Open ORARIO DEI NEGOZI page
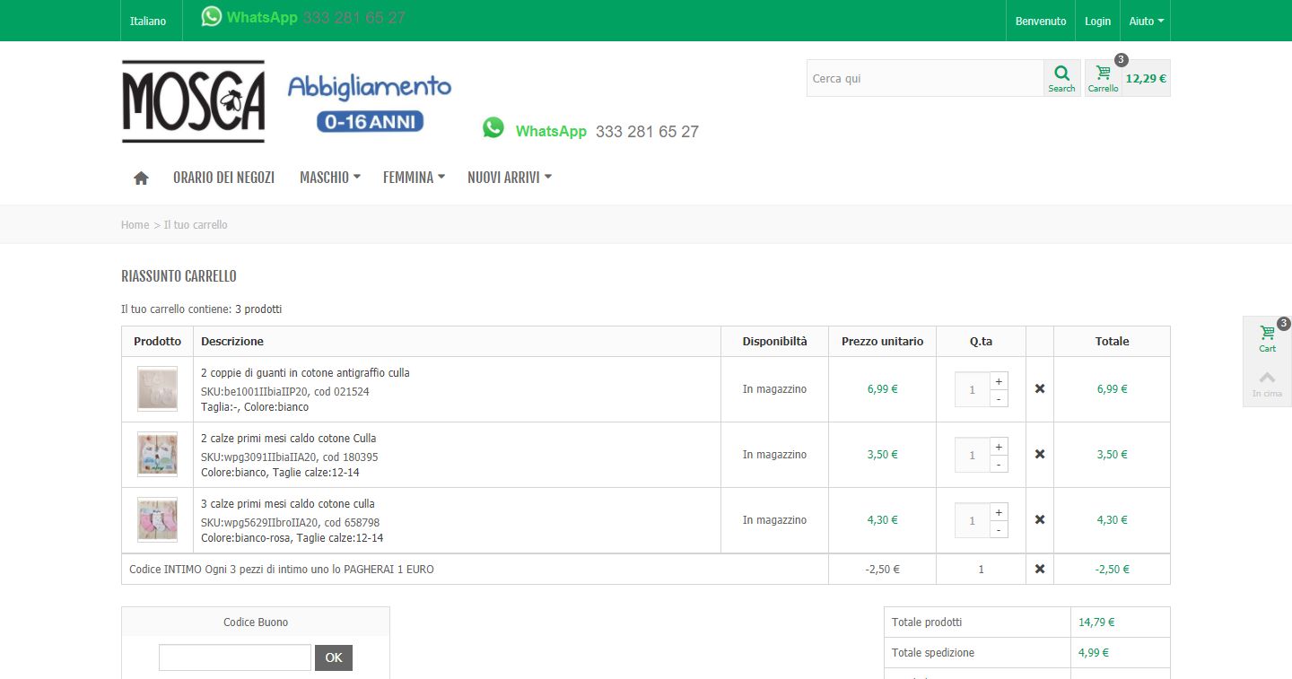 (x=223, y=178)
